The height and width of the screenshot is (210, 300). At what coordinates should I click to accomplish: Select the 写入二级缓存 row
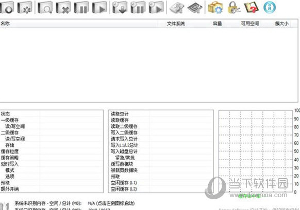[x=161, y=132]
